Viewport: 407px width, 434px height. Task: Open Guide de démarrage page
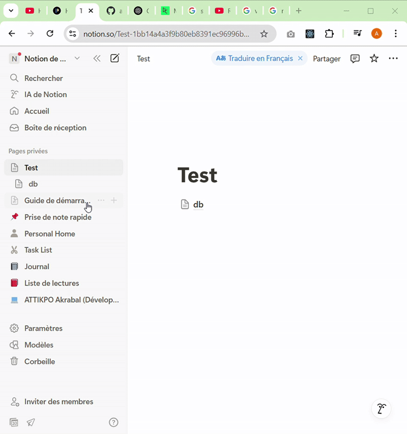point(56,200)
